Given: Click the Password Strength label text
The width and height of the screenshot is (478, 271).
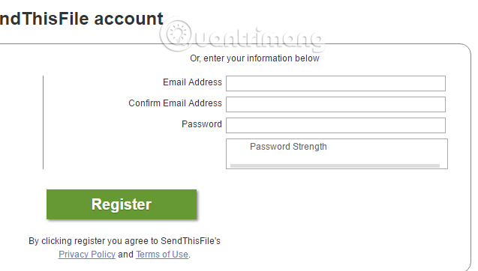Looking at the screenshot, I should (288, 147).
